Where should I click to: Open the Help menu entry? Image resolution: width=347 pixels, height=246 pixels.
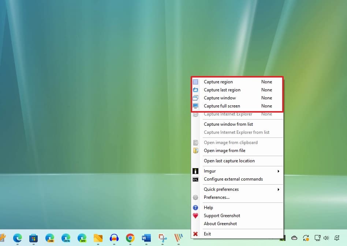click(x=208, y=208)
